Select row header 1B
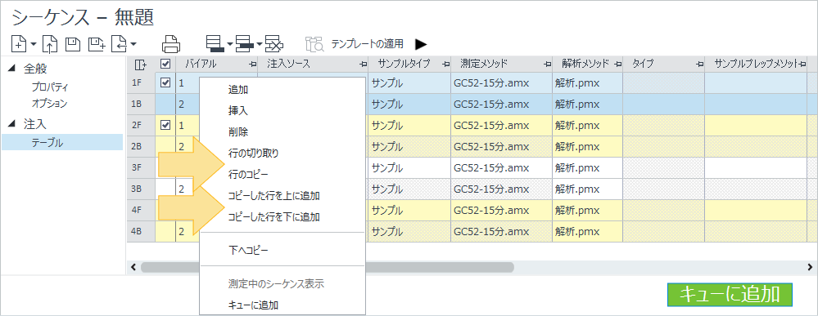Viewport: 818px width, 316px height. (x=141, y=104)
